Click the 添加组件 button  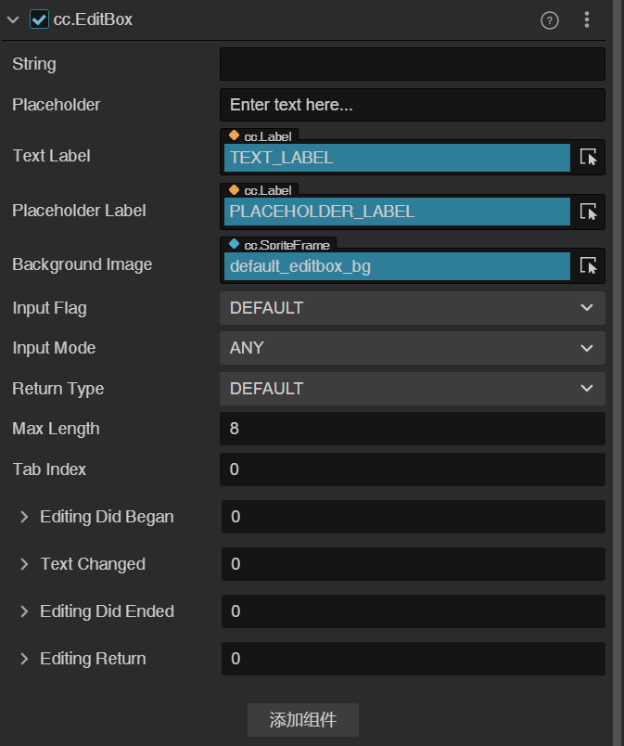click(x=302, y=720)
